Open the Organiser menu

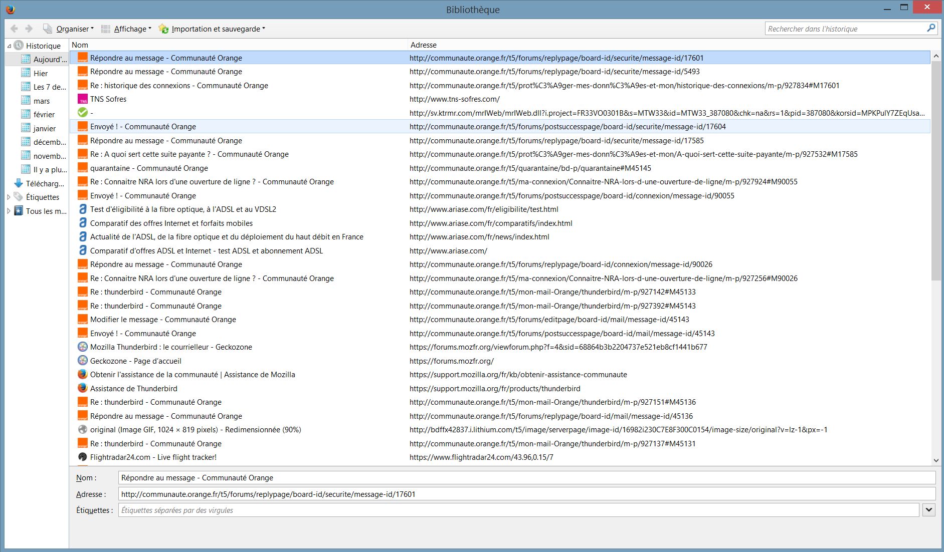(x=68, y=29)
